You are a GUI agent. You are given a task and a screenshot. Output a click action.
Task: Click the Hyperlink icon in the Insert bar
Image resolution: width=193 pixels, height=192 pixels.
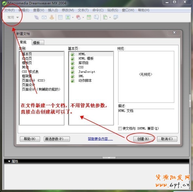(x=36, y=17)
